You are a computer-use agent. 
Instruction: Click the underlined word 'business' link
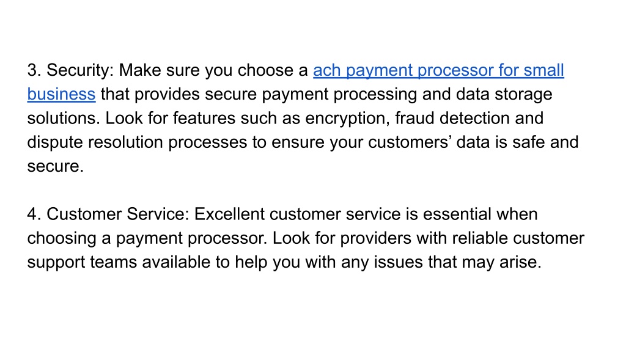click(62, 95)
